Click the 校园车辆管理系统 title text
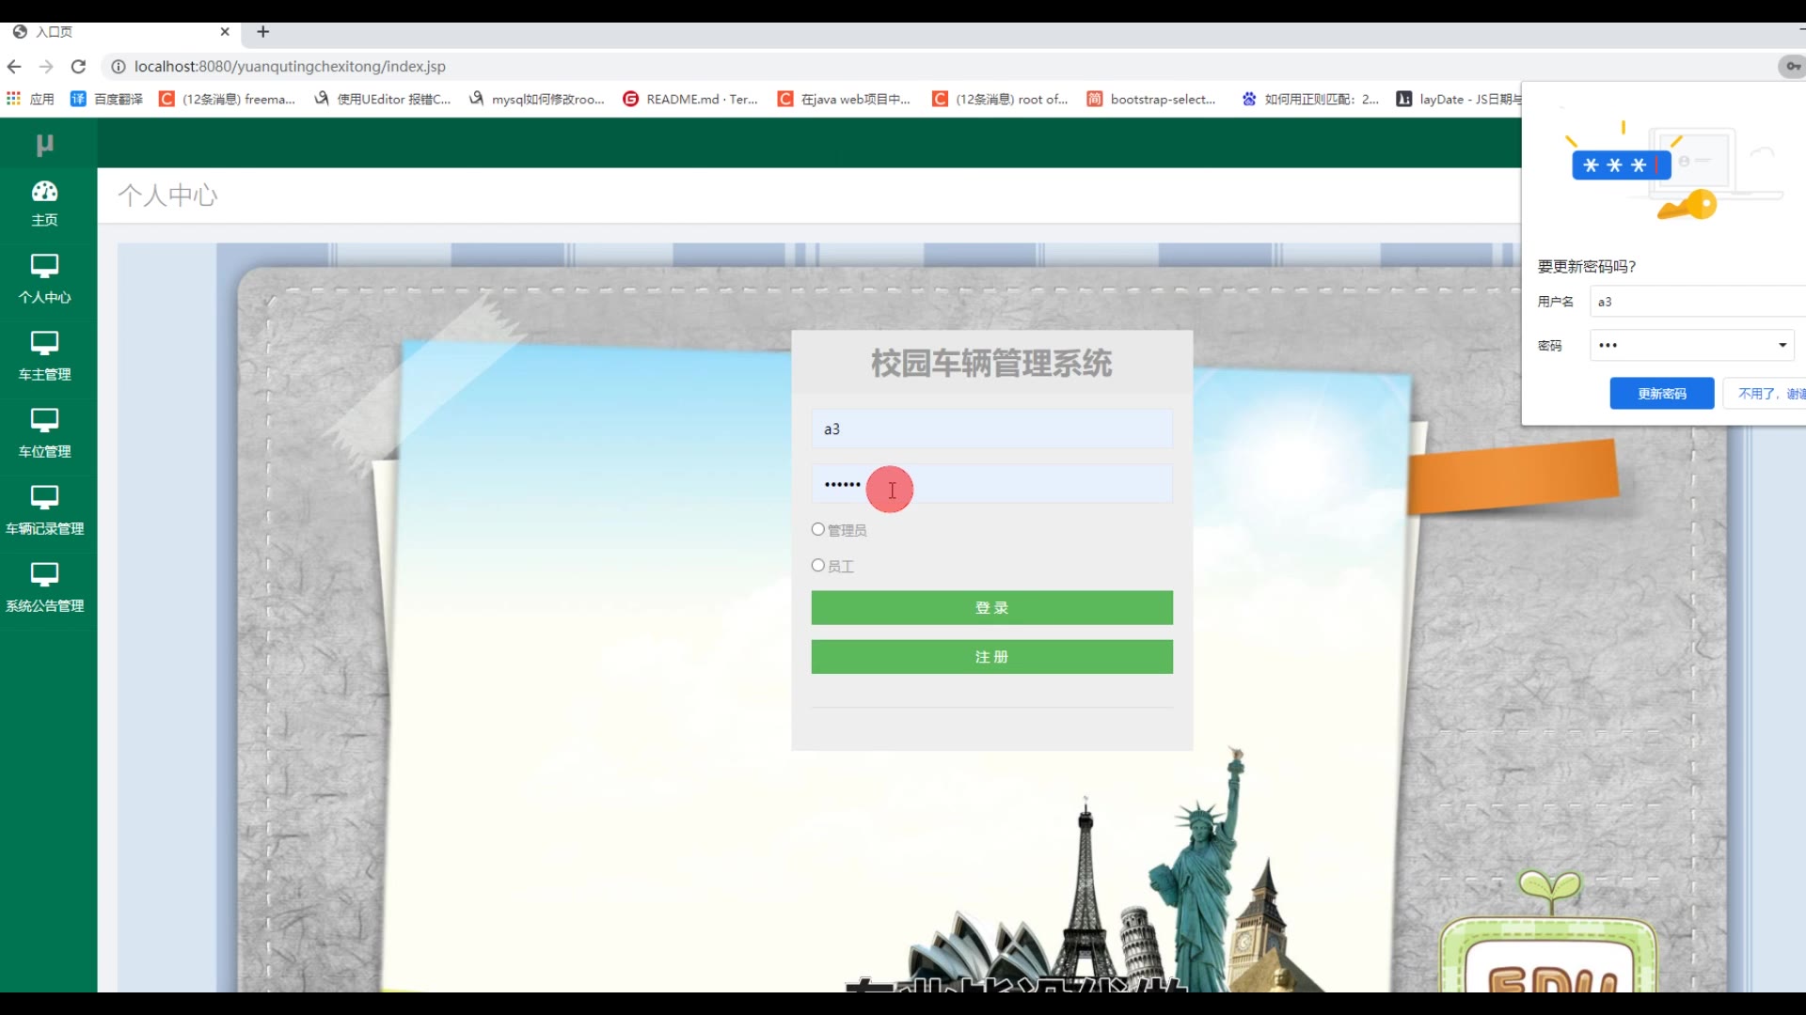Screen dimensions: 1806x1015 (991, 363)
